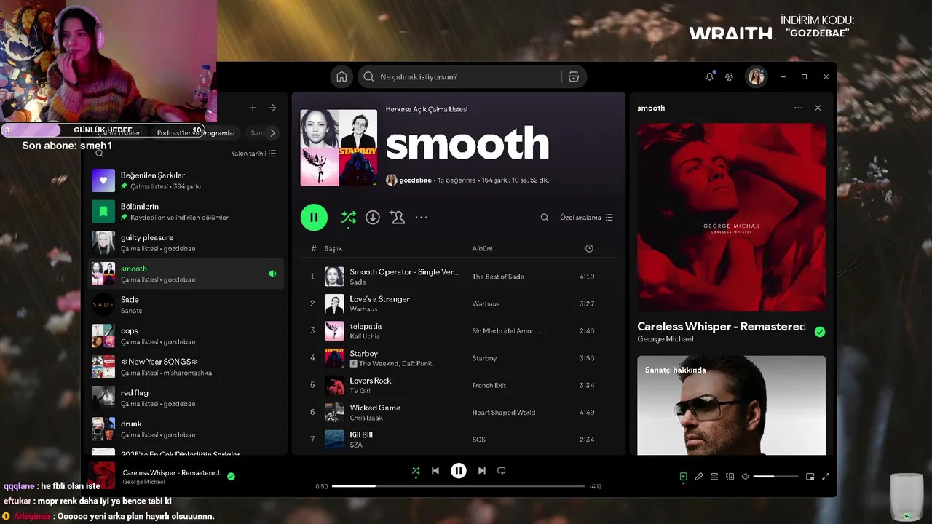Viewport: 932px width, 524px height.
Task: Open the Yakın tarihli sort dropdown
Action: (x=253, y=154)
